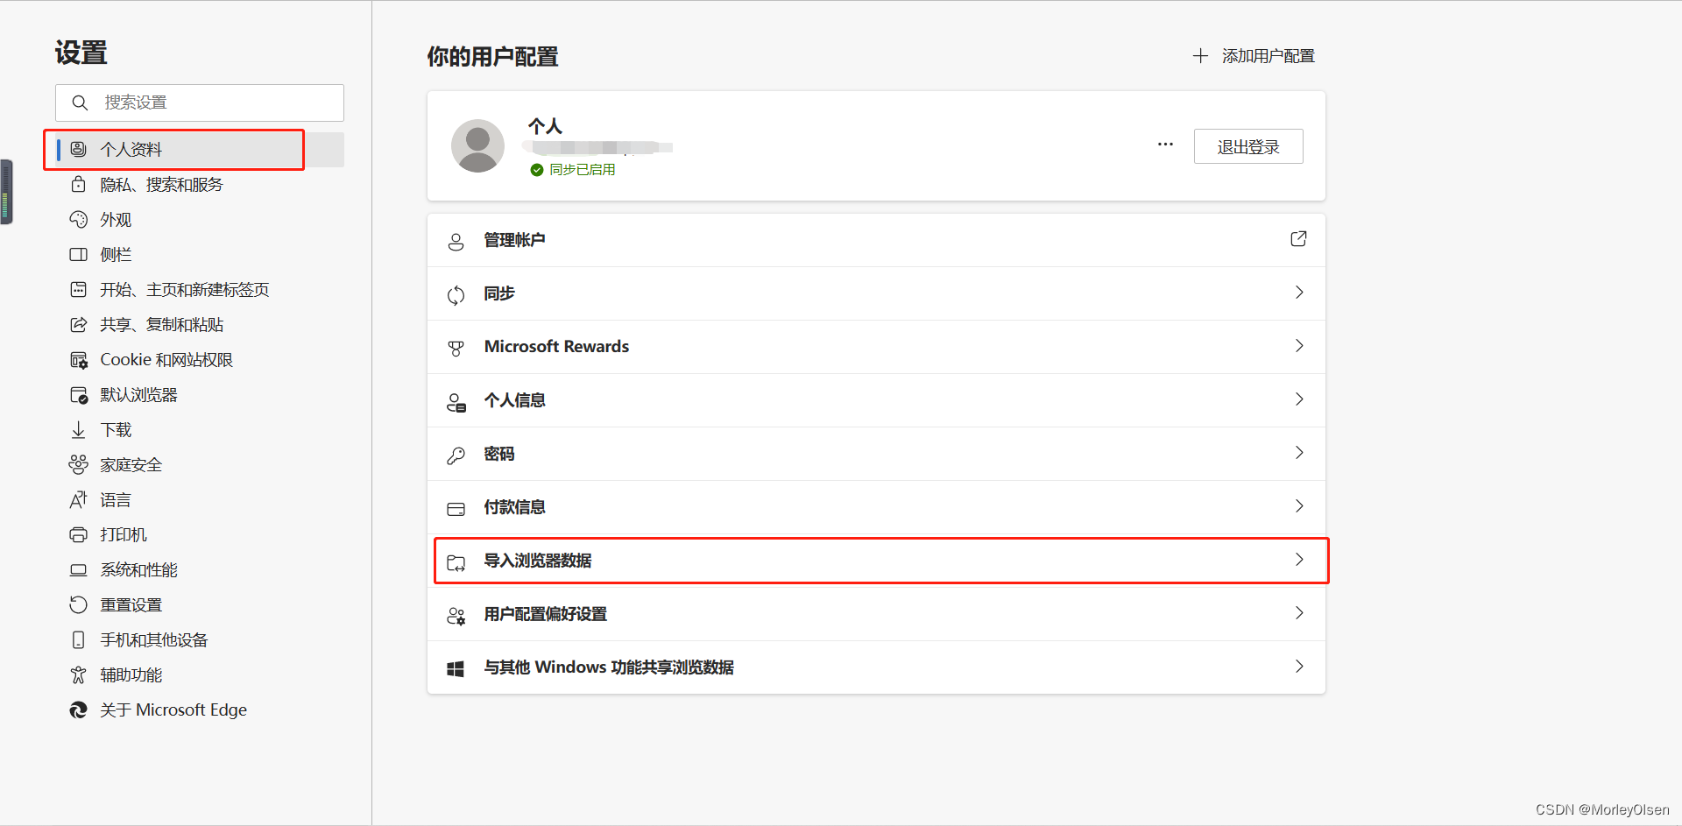
Task: Click the magnifier icon in search box
Action: [x=80, y=102]
